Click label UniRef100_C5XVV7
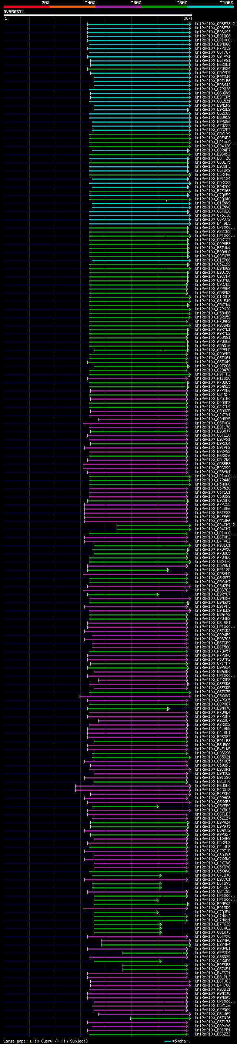This screenshot has width=237, height=1044. pos(213,696)
